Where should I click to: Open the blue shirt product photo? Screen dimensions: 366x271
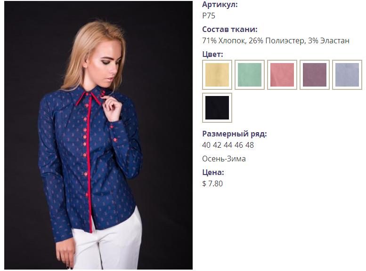98,135
